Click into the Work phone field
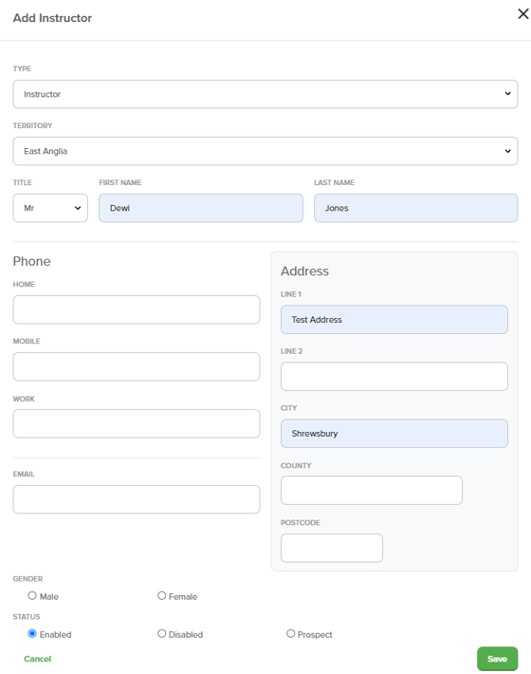531x674 pixels. pyautogui.click(x=137, y=423)
